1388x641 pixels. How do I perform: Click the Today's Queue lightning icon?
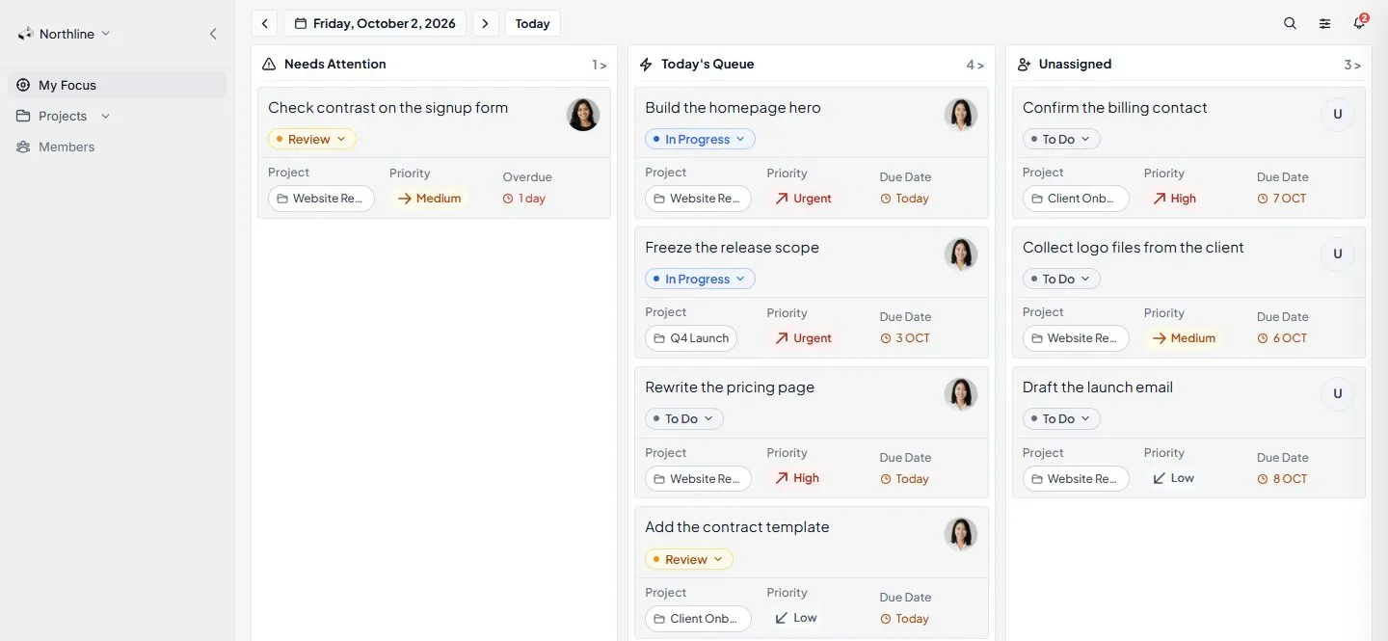pyautogui.click(x=646, y=64)
